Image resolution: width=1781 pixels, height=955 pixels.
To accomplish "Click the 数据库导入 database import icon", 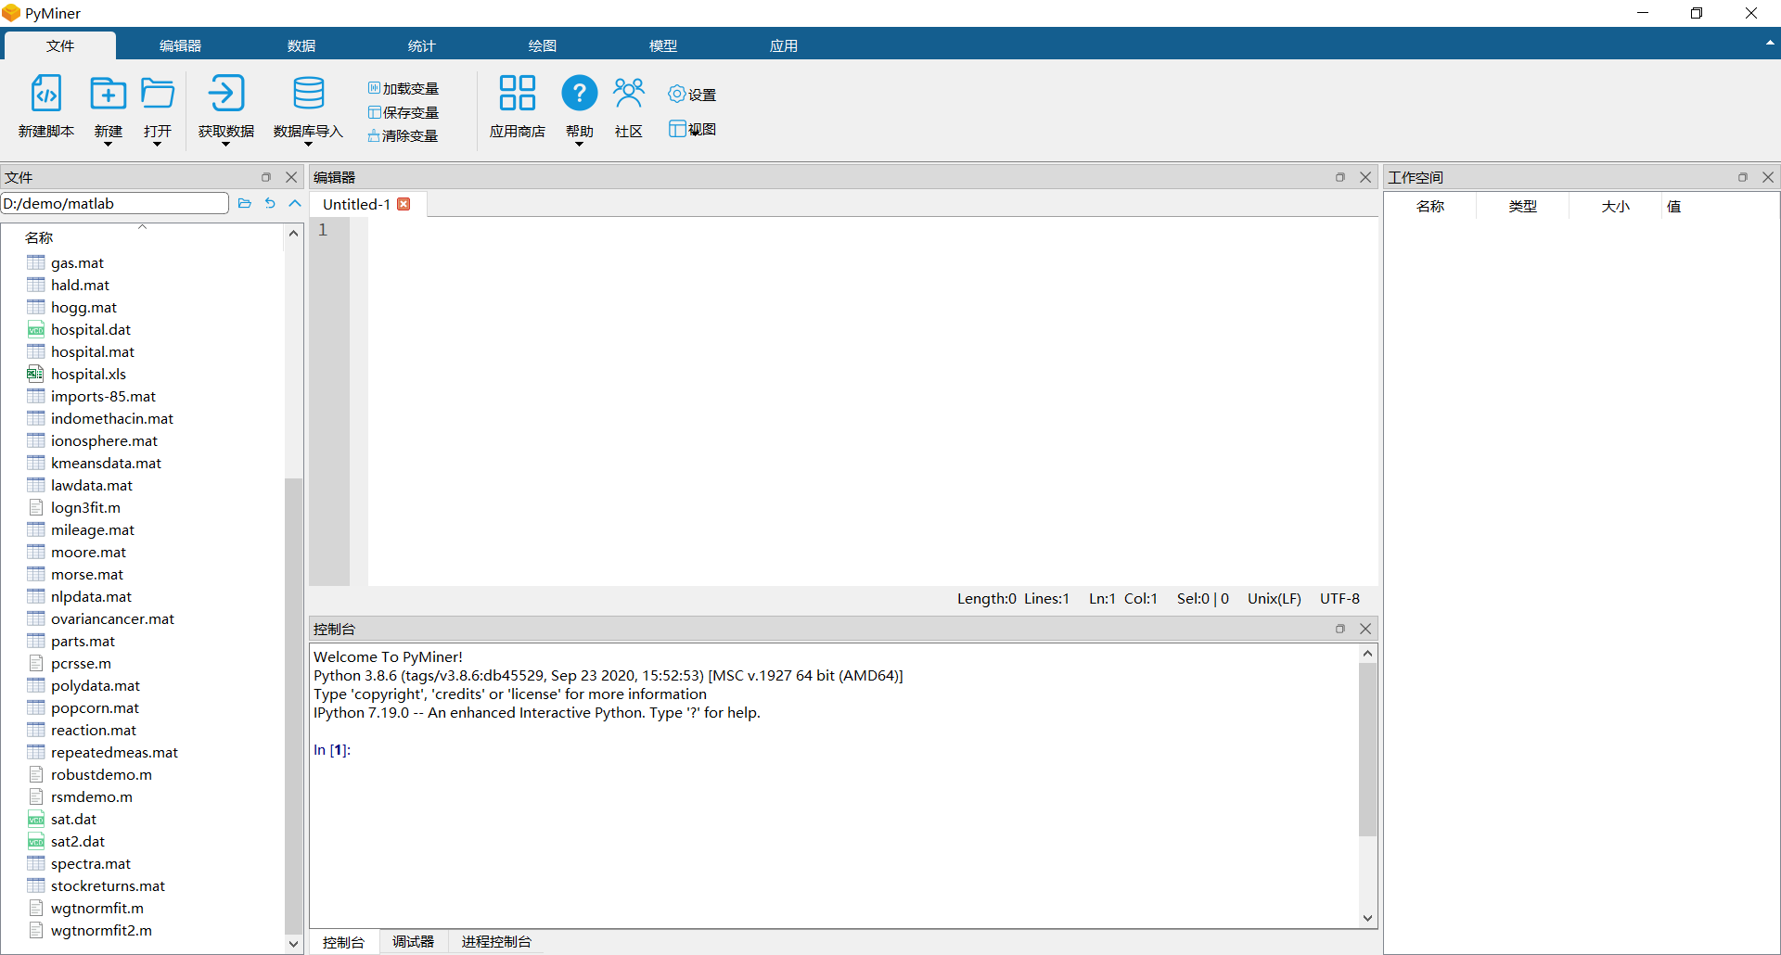I will (308, 94).
